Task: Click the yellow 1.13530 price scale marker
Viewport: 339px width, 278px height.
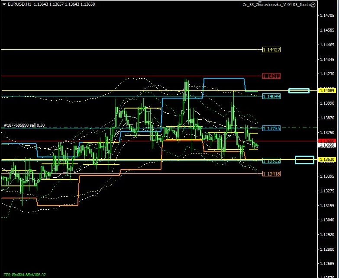Action: coord(327,160)
